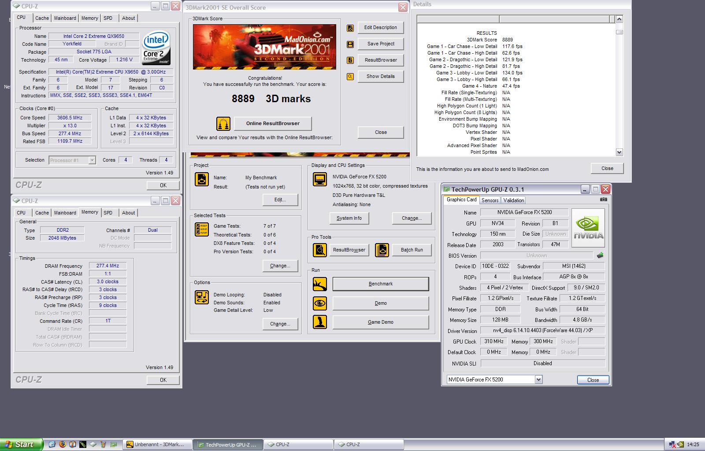Image resolution: width=705 pixels, height=451 pixels.
Task: Click the Project section icon in 3DMark
Action: pyautogui.click(x=202, y=179)
